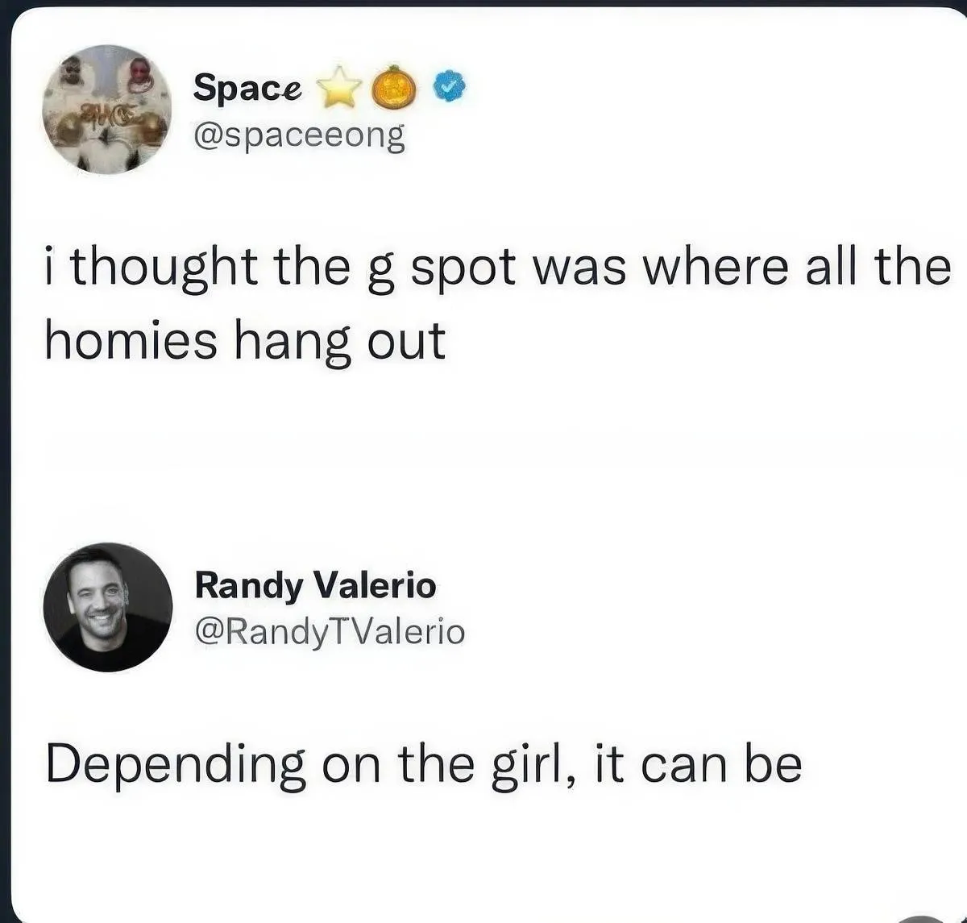
Task: Click the word "homies" in the tweet
Action: (131, 339)
